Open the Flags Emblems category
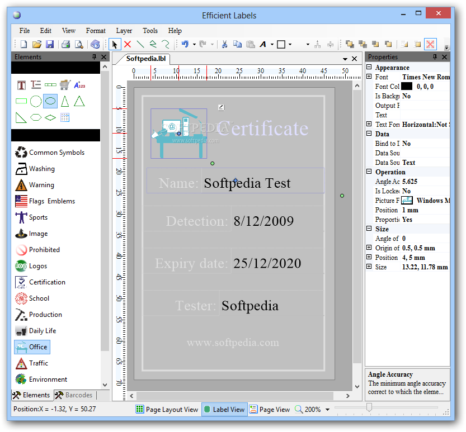 tap(45, 201)
